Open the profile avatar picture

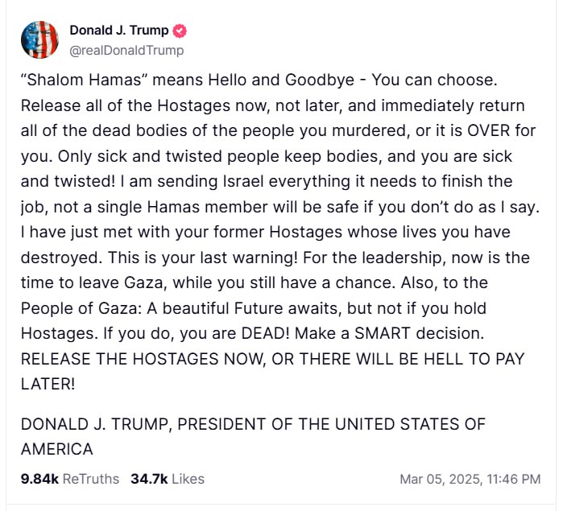(x=39, y=40)
